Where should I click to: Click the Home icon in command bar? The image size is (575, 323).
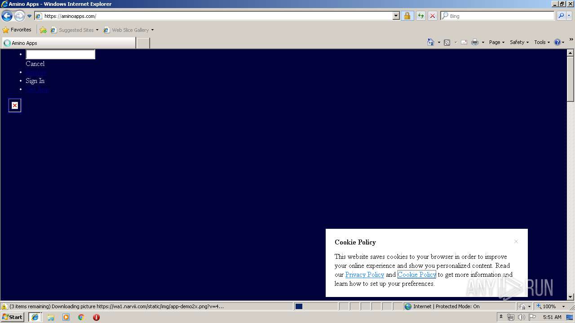pos(430,42)
